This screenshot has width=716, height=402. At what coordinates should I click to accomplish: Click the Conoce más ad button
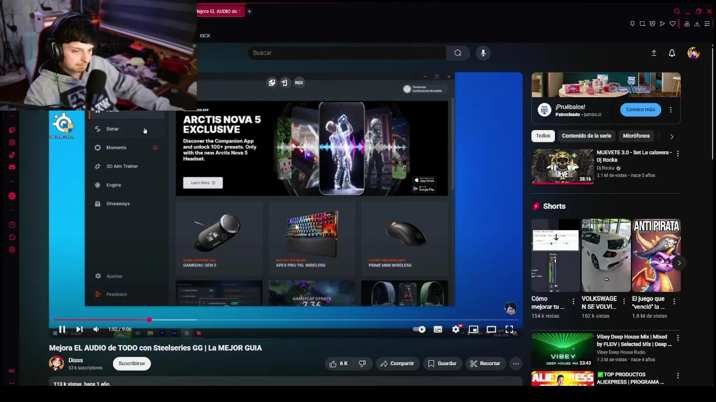pyautogui.click(x=640, y=109)
